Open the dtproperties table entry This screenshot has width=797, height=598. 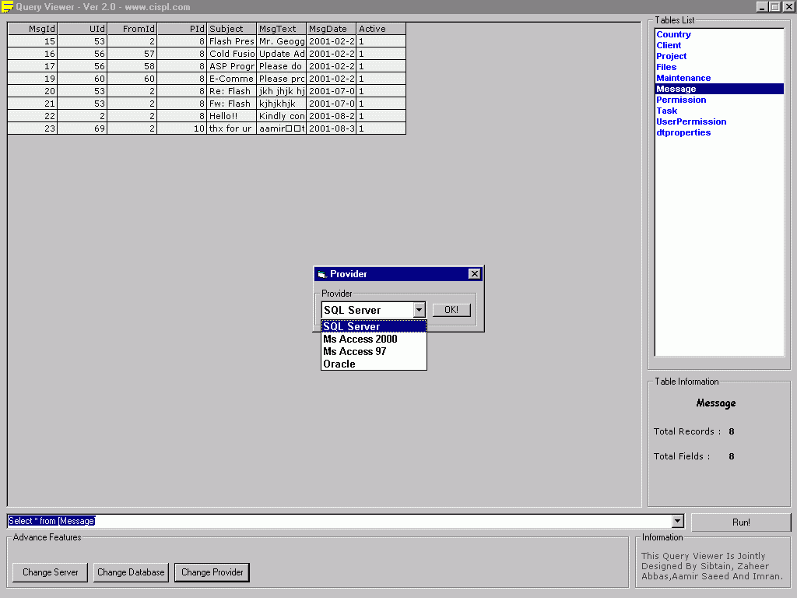pos(683,132)
